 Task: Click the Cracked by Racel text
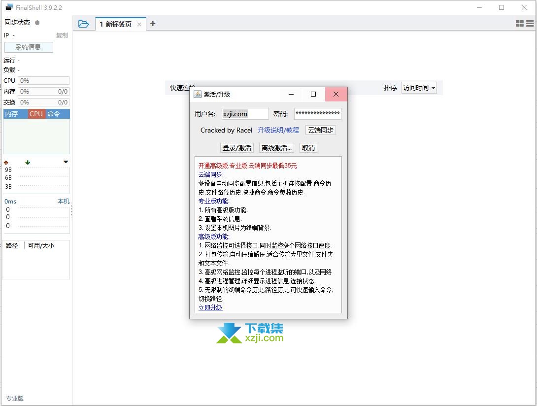(x=226, y=130)
